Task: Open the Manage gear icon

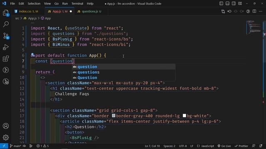Action: click(6, 137)
